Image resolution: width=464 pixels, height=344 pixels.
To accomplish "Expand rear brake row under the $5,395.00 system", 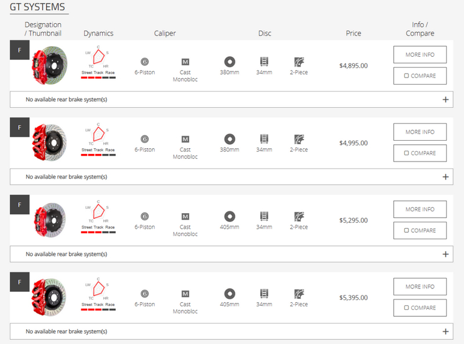I will pyautogui.click(x=445, y=332).
